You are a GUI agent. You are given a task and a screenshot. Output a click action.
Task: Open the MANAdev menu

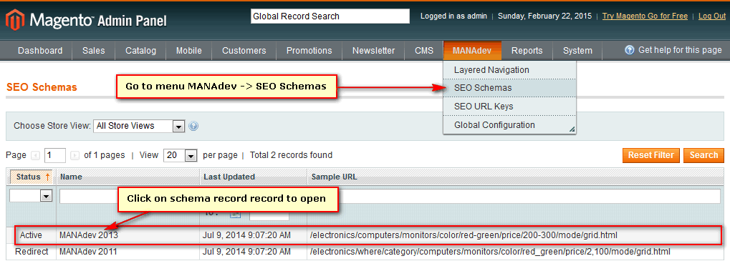472,51
